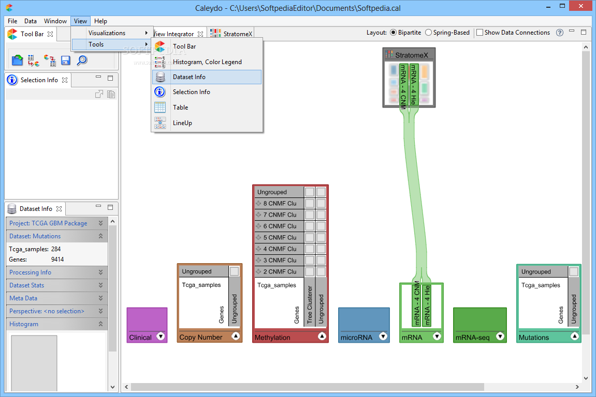Open project with the blue folder icon
Screen dimensions: 596x397
tap(17, 60)
